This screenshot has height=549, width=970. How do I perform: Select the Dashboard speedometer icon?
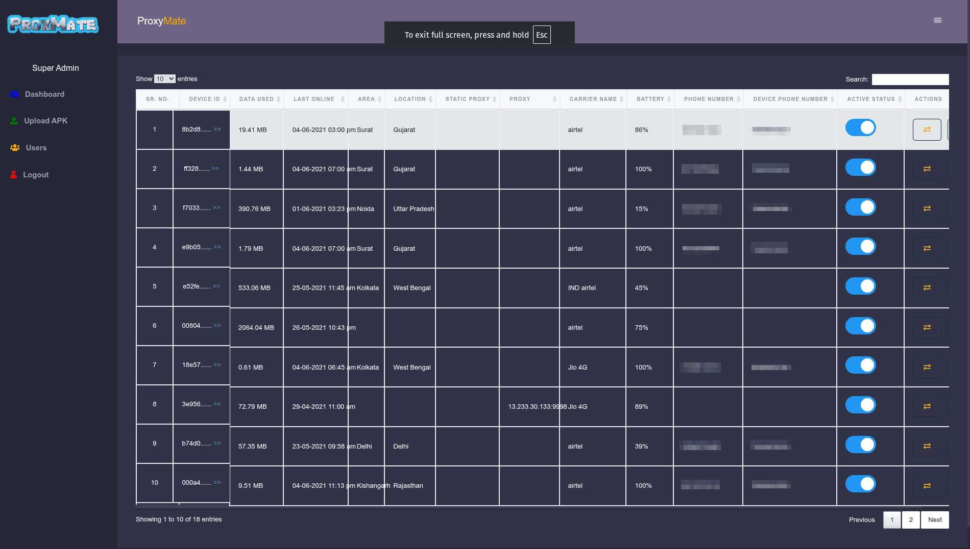(x=14, y=94)
